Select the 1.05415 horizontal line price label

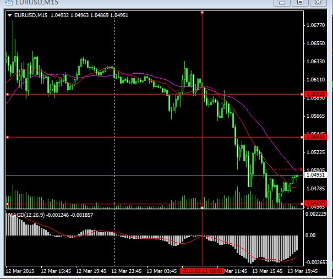coord(315,137)
